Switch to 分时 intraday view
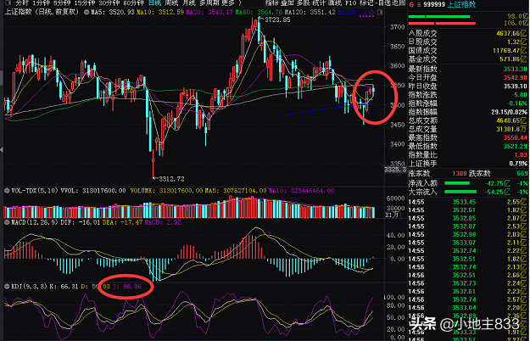Image resolution: width=530 pixels, height=341 pixels. coord(22,3)
